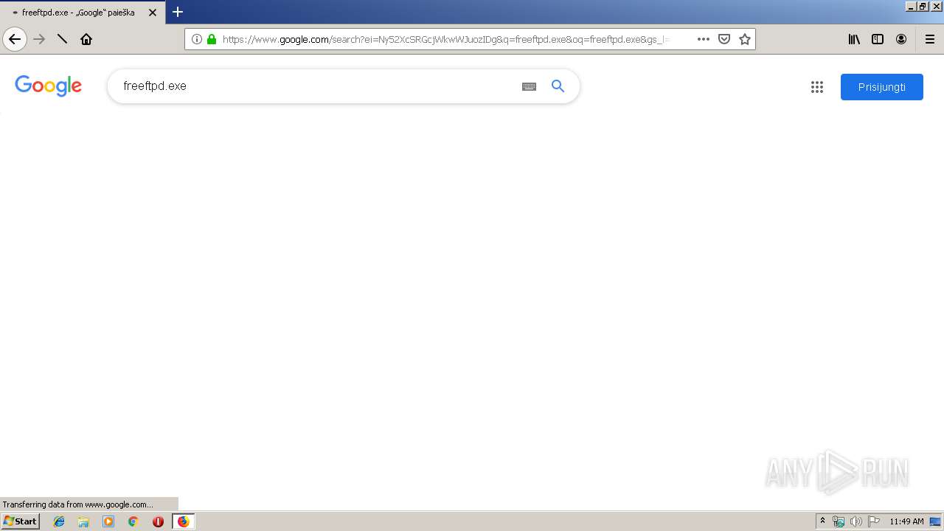Minimize the Firefox window

(911, 6)
